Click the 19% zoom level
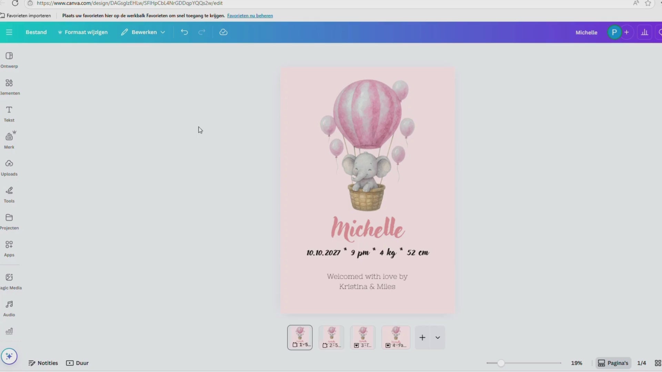This screenshot has width=662, height=372. click(x=576, y=363)
